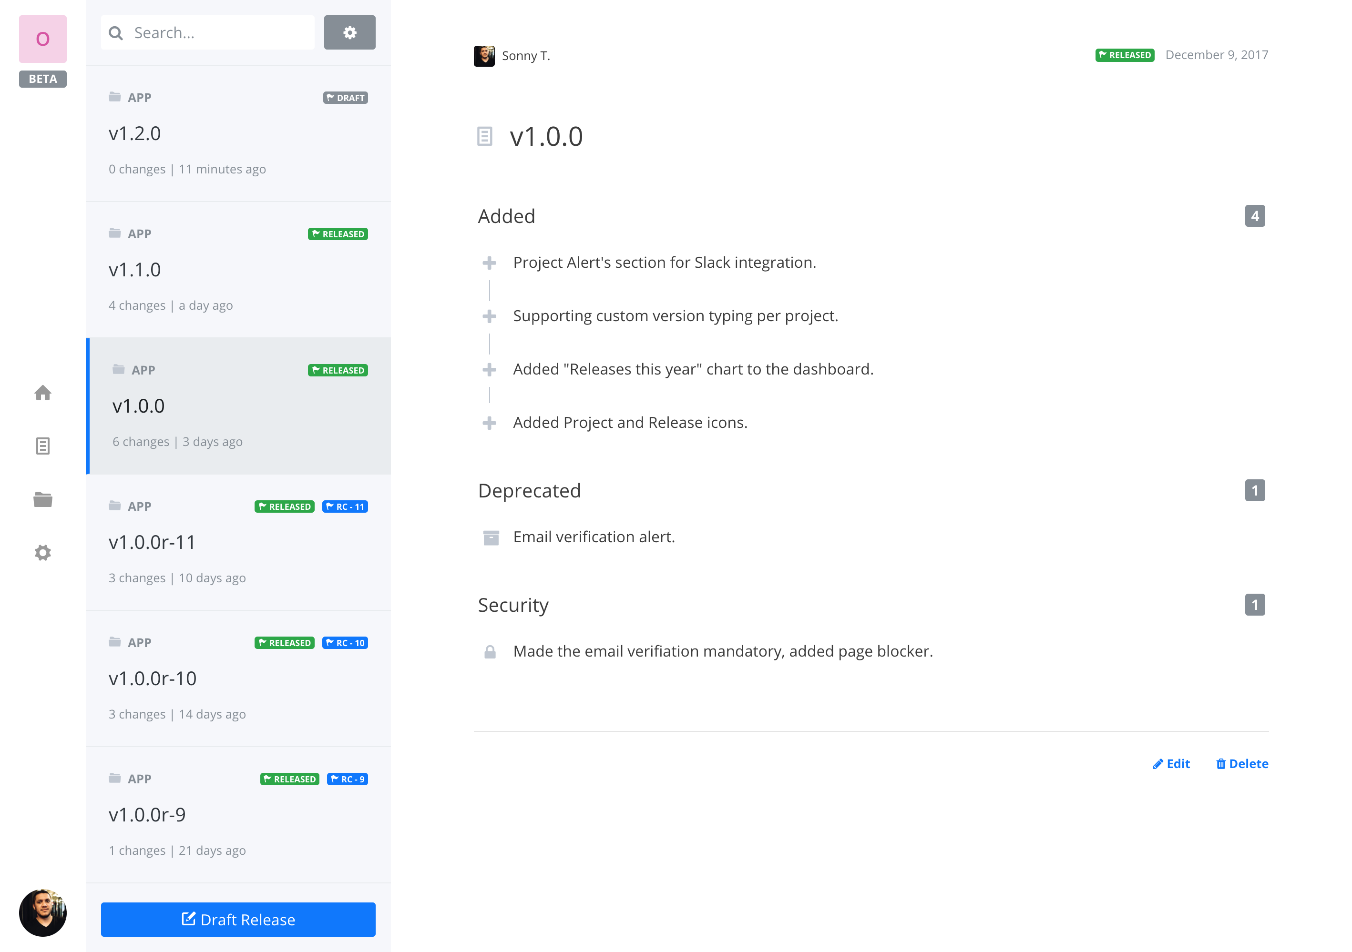The height and width of the screenshot is (952, 1352).
Task: Click the Added section count badge 4
Action: (x=1254, y=216)
